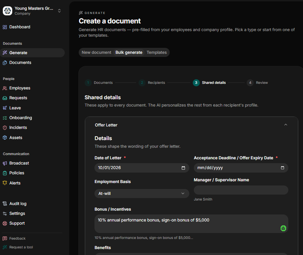Click the Young Masters company logo
Image resolution: width=303 pixels, height=255 pixels.
(x=8, y=10)
